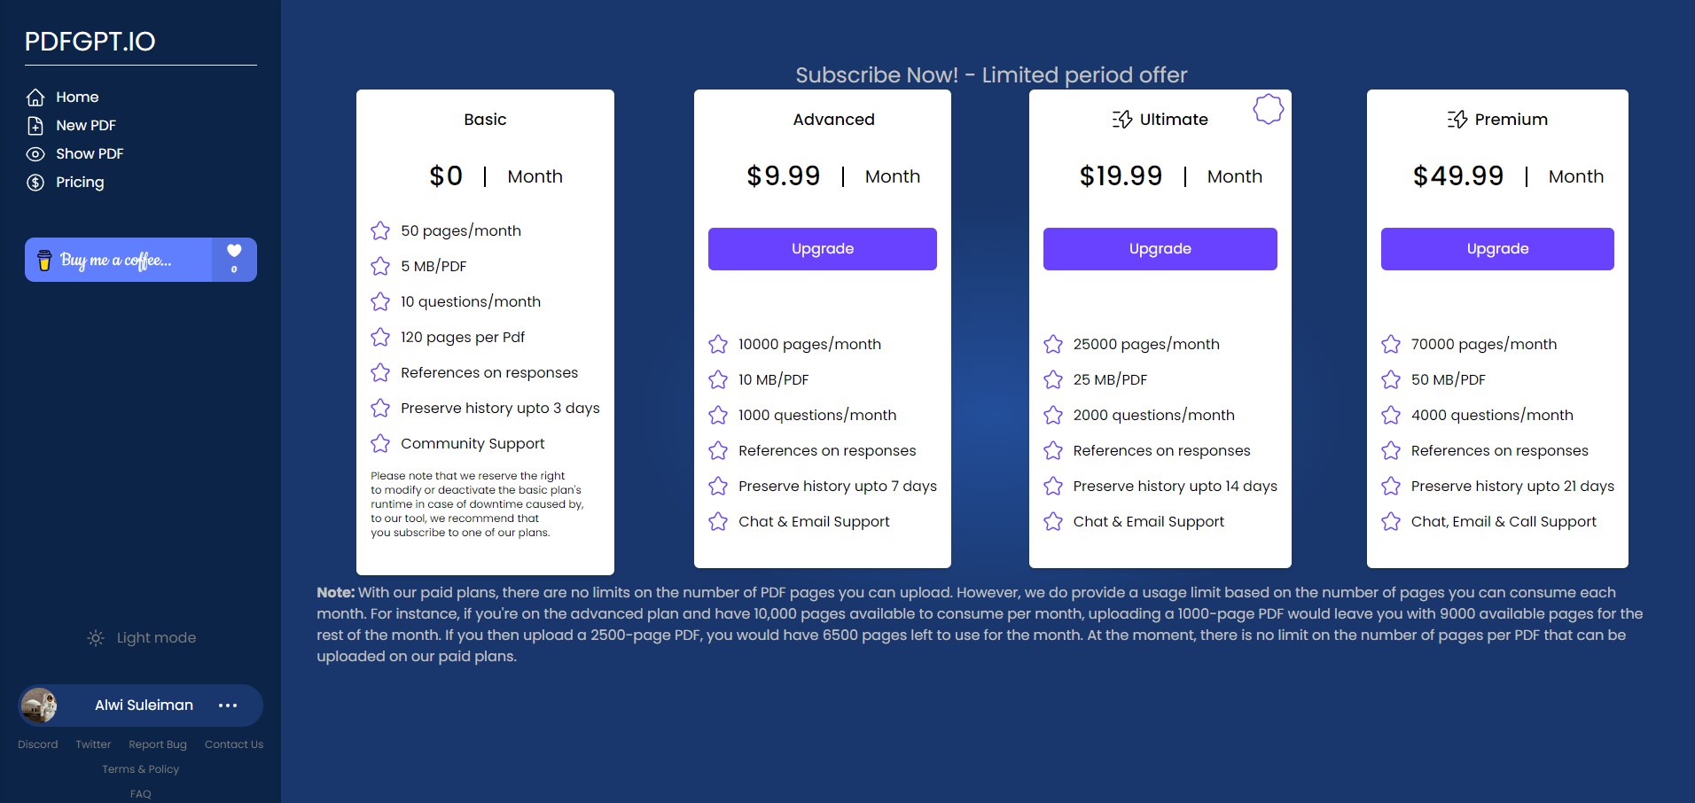Click the lightning icon beside Premium title
The width and height of the screenshot is (1695, 803).
coord(1457,120)
